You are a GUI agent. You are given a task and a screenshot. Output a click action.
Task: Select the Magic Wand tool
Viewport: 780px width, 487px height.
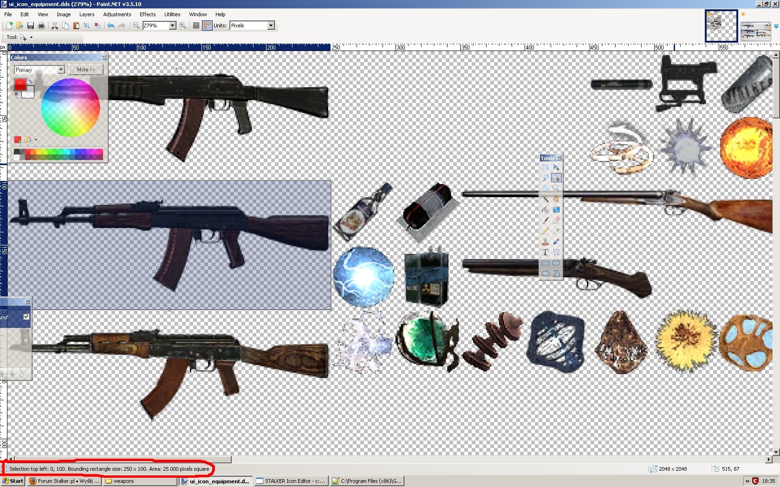click(x=546, y=199)
